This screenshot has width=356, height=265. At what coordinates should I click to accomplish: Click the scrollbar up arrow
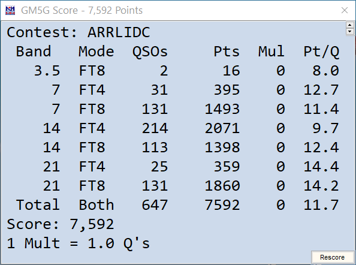click(349, 25)
